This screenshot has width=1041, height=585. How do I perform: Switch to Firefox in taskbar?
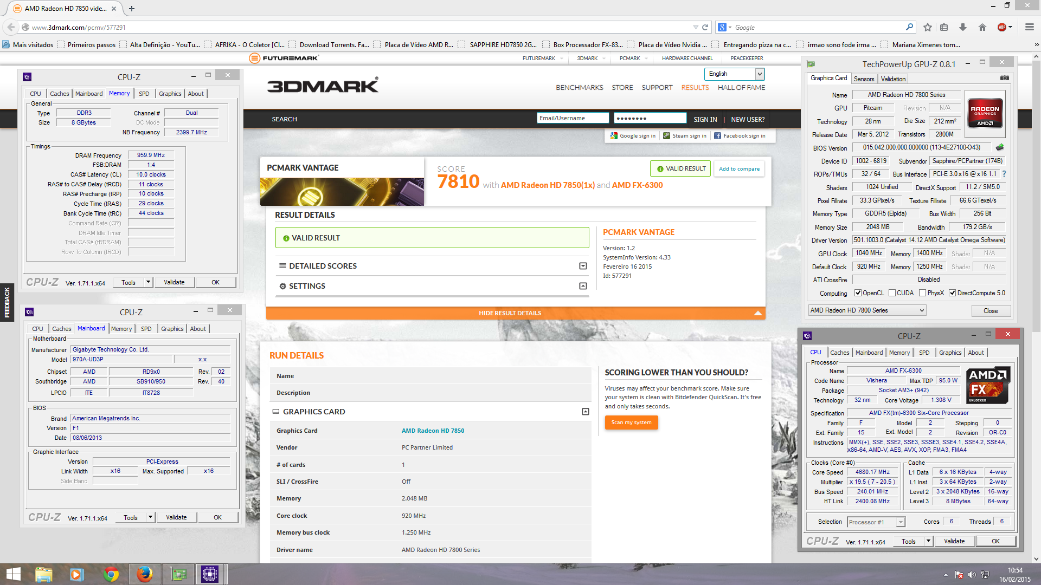pos(144,574)
